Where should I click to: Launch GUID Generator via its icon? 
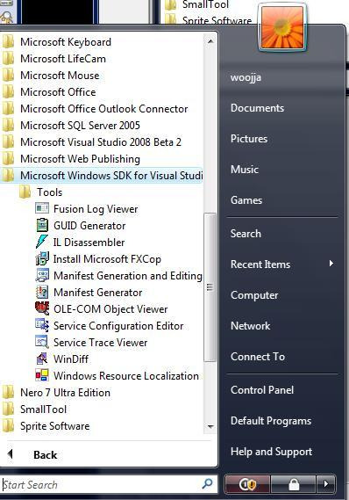pos(42,225)
